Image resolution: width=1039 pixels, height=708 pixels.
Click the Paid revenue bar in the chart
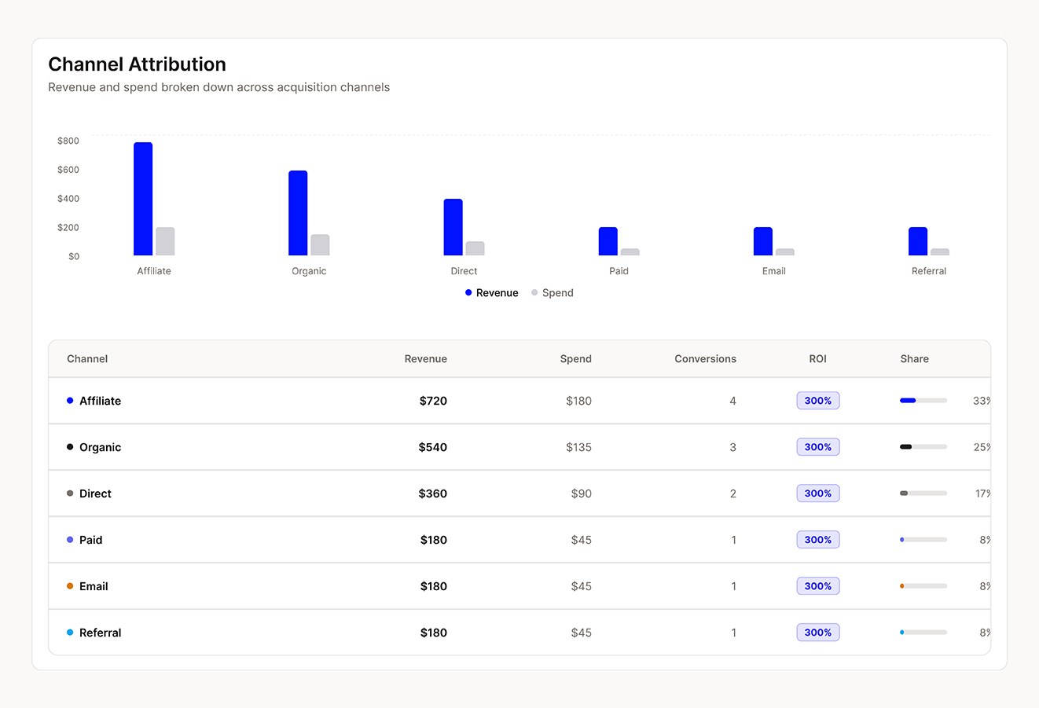point(608,241)
